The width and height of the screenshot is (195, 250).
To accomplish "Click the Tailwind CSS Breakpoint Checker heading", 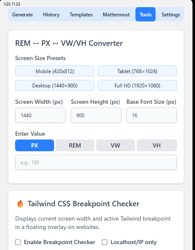I will pos(83,204).
